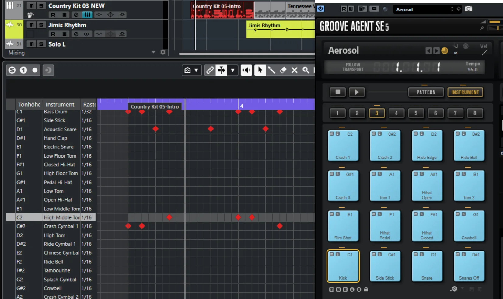Select pad group 1

[337, 113]
